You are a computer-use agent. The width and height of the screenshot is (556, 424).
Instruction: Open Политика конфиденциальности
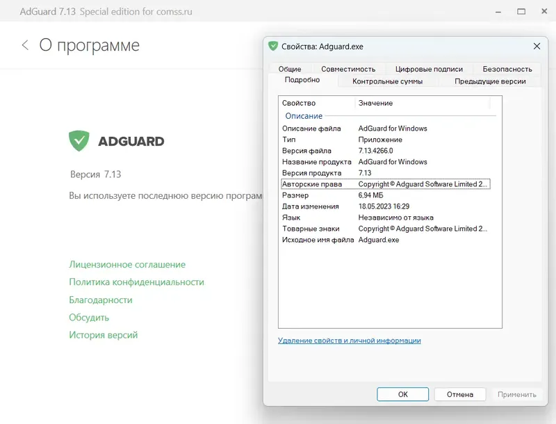137,282
